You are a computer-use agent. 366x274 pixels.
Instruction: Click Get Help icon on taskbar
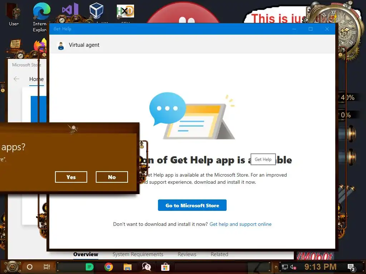tap(146, 267)
